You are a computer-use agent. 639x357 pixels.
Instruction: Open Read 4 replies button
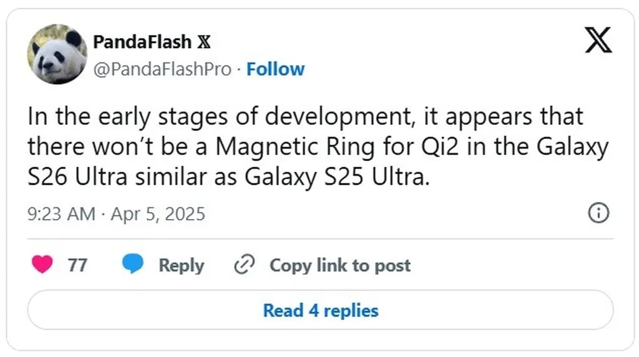pyautogui.click(x=320, y=310)
